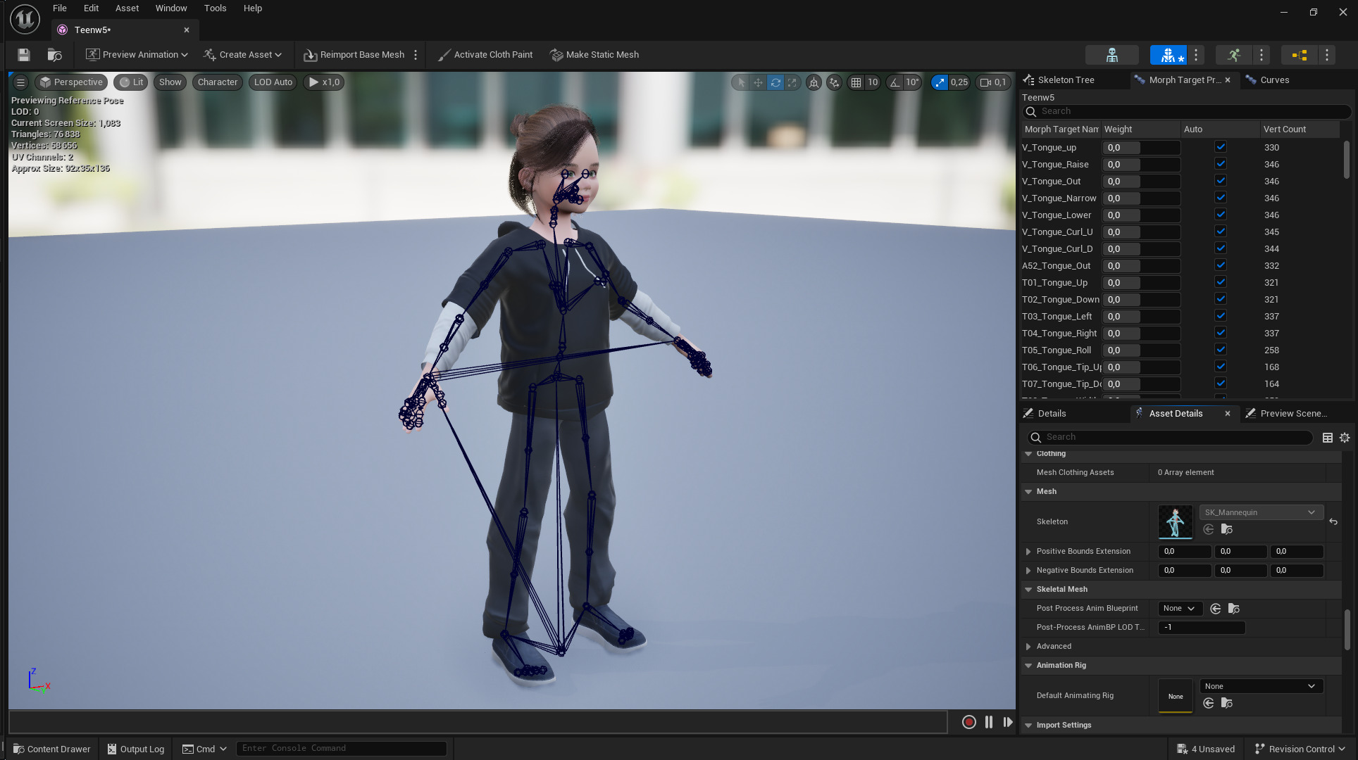
Task: Adjust T04_Tongue_Right weight slider field
Action: [x=1141, y=334]
